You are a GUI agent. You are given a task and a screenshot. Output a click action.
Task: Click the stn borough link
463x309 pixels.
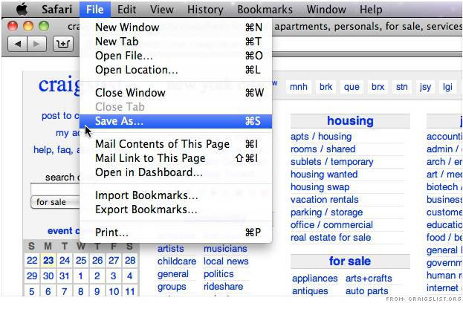[402, 87]
